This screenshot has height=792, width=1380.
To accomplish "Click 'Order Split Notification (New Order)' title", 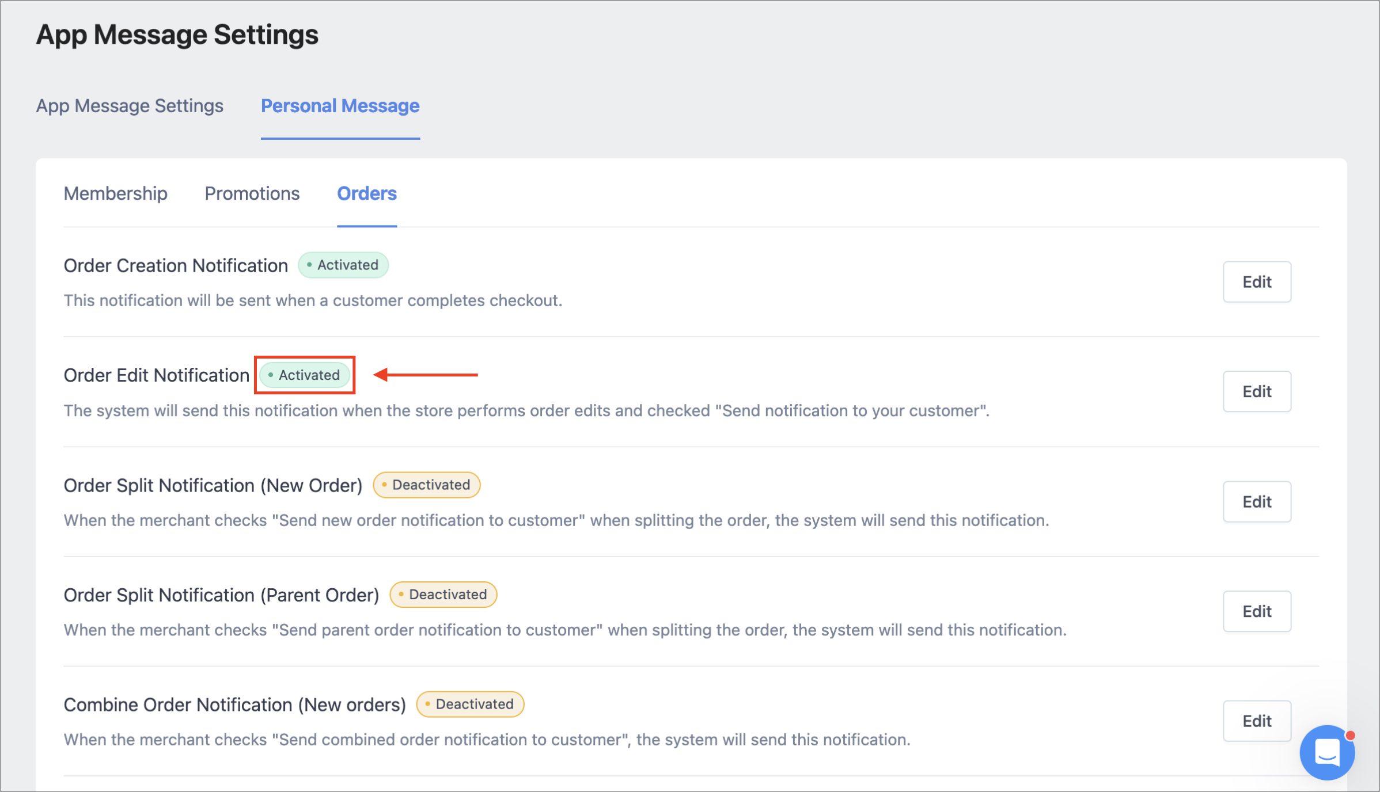I will 213,485.
